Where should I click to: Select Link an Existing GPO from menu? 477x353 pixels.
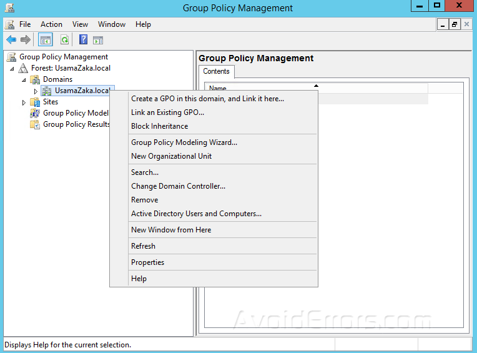167,112
